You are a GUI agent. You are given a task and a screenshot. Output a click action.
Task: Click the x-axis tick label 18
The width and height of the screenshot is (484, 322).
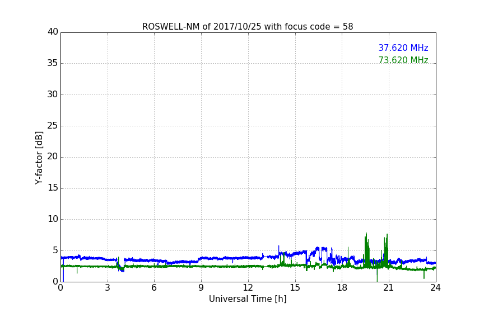pos(342,288)
